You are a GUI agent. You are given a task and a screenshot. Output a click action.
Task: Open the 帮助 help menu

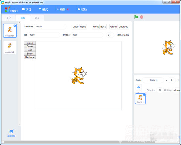[x=82, y=9]
